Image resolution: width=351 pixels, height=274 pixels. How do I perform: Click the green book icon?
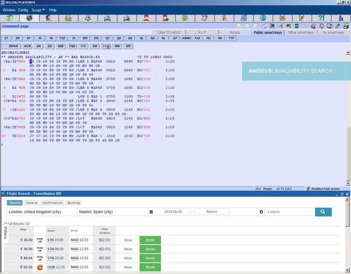click(272, 26)
